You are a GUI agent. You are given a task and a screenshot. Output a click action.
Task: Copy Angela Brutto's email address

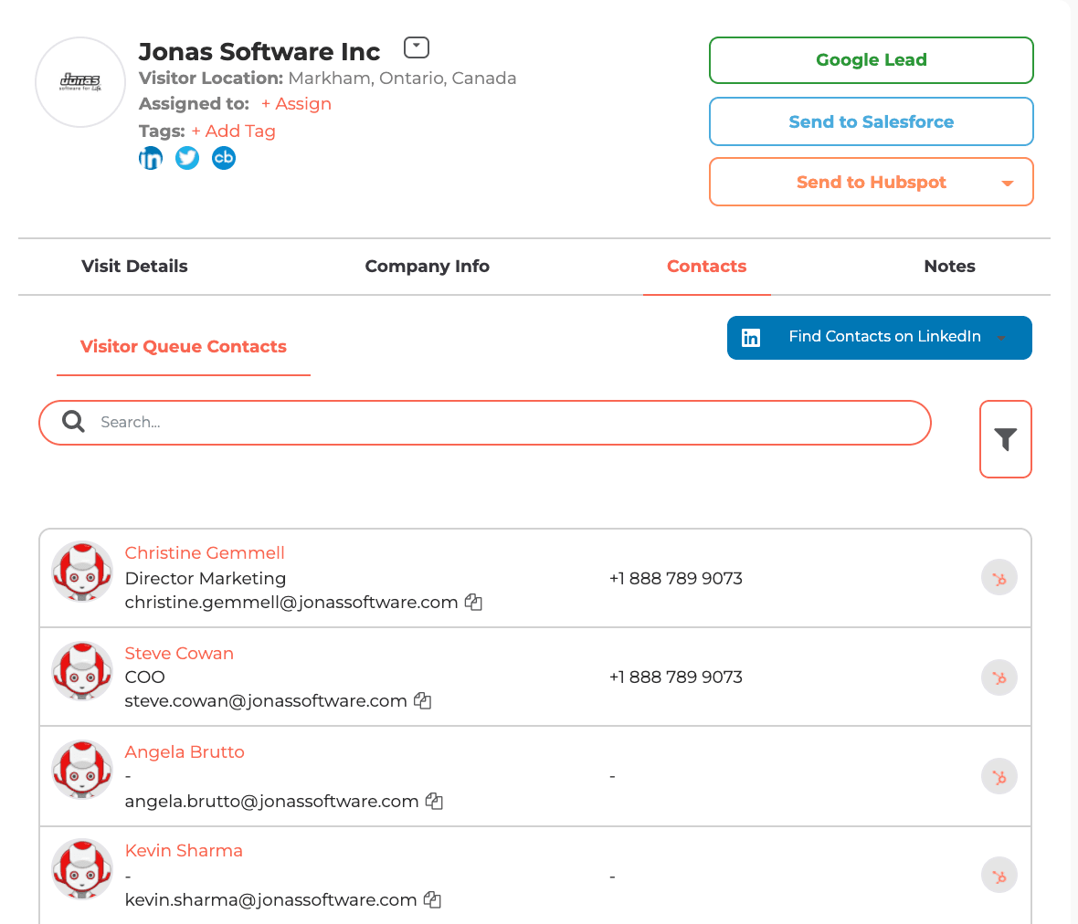(x=435, y=801)
